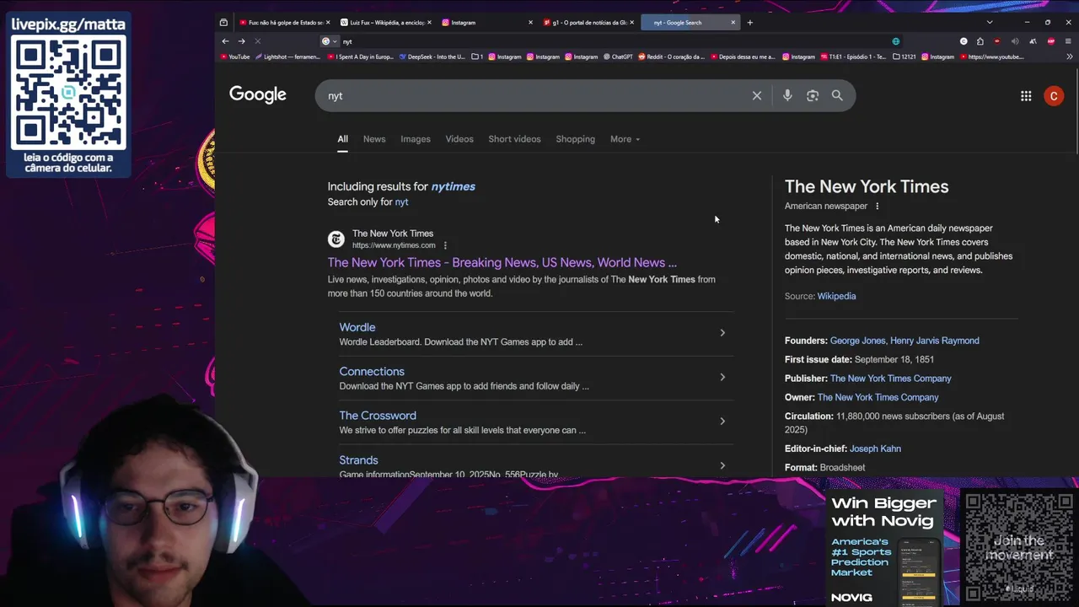Switch to the Luiz Fux Wikipedia tab
Viewport: 1079px width, 607px height.
click(x=386, y=23)
